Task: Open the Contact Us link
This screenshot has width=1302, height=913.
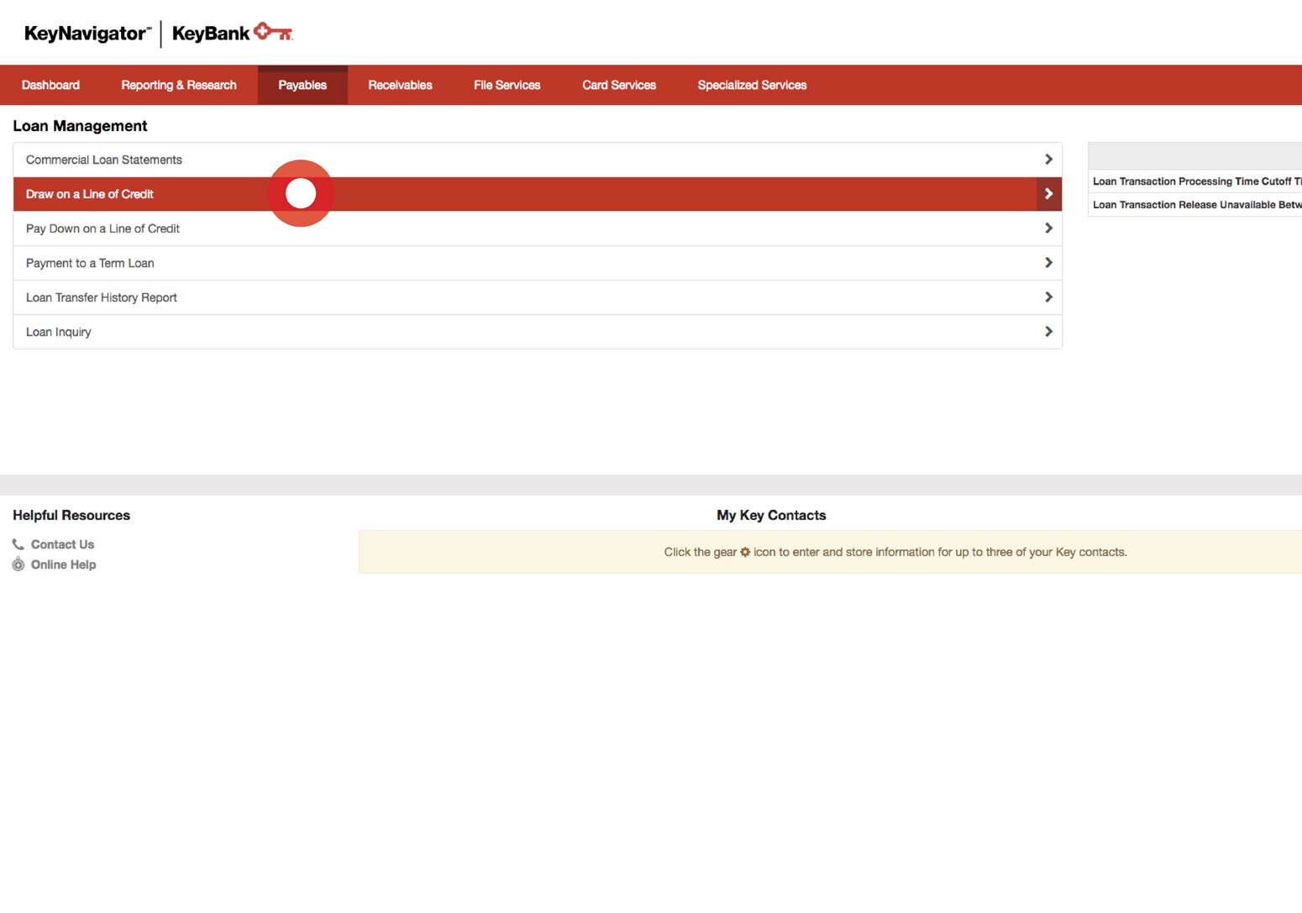Action: tap(61, 543)
